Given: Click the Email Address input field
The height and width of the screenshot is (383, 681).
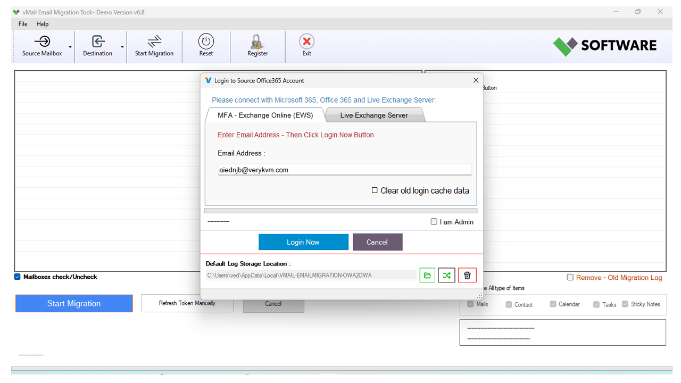Looking at the screenshot, I should 345,170.
